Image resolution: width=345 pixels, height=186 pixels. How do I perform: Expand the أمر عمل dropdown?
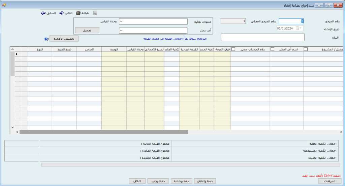click(x=122, y=31)
